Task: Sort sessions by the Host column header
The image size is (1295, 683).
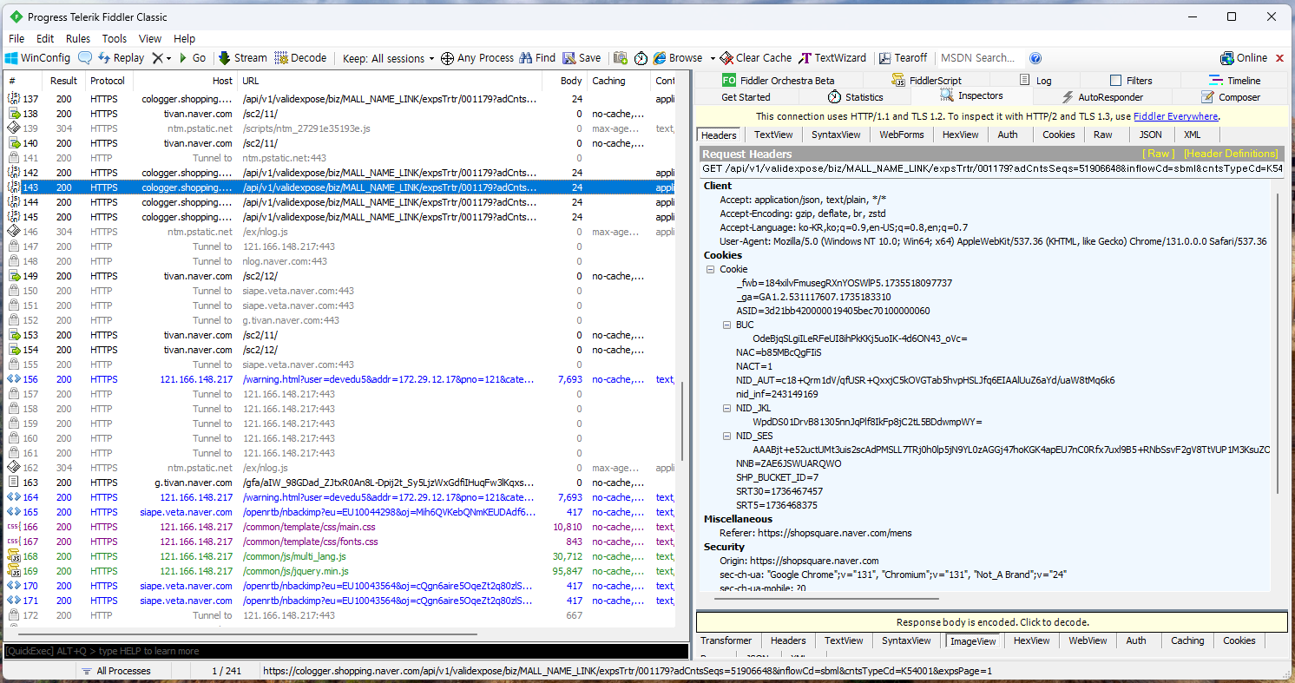Action: click(x=185, y=81)
